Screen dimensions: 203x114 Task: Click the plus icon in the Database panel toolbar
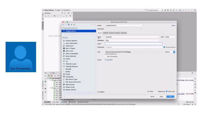(x=46, y=16)
